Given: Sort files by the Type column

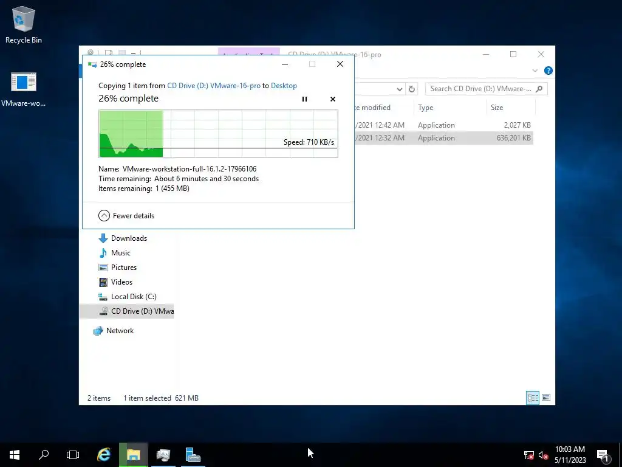Looking at the screenshot, I should point(450,108).
